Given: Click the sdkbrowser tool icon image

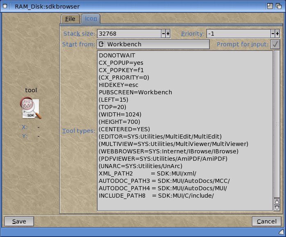Looking at the screenshot, I should 30,109.
